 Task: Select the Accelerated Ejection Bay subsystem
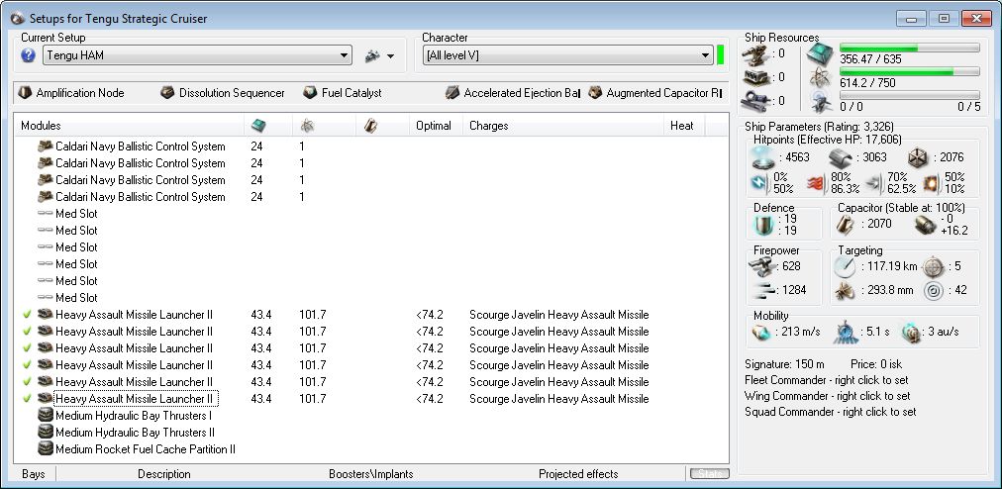click(513, 93)
